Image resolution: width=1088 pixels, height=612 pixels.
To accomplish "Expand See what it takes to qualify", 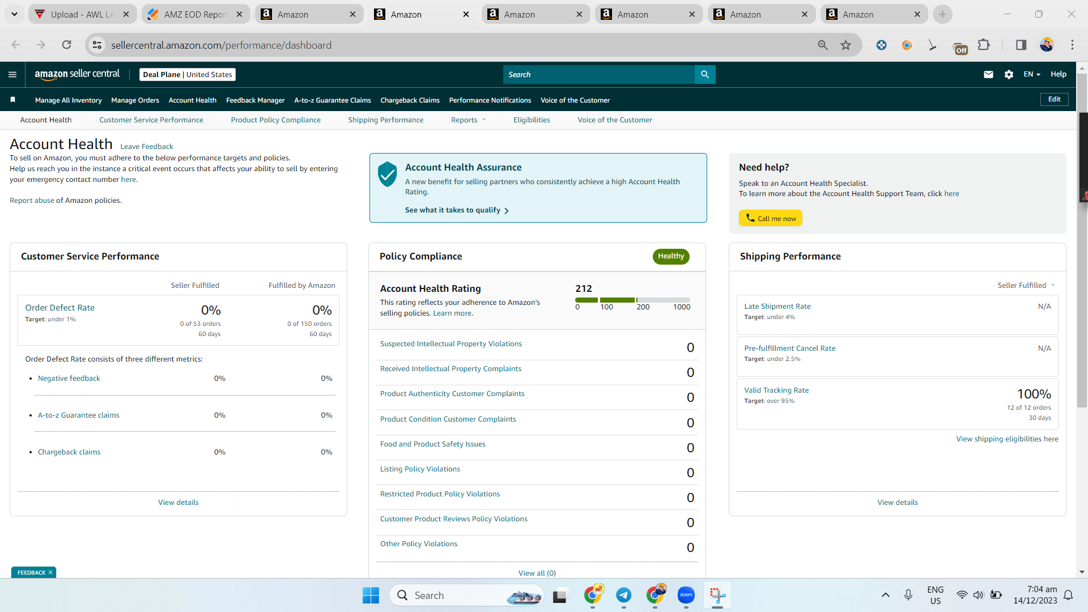I will tap(457, 210).
